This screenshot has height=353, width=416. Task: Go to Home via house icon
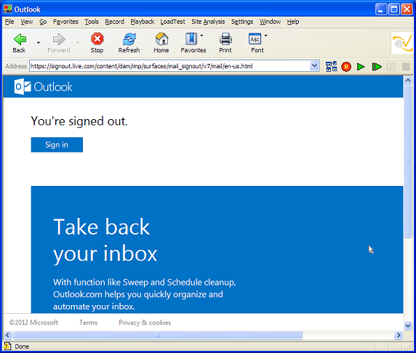pyautogui.click(x=161, y=39)
